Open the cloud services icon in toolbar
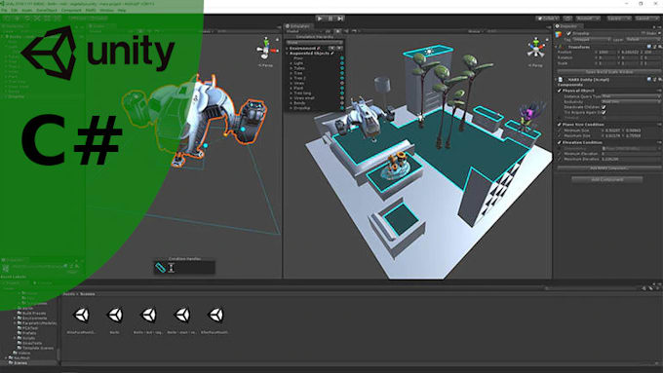The height and width of the screenshot is (373, 663). 567,19
